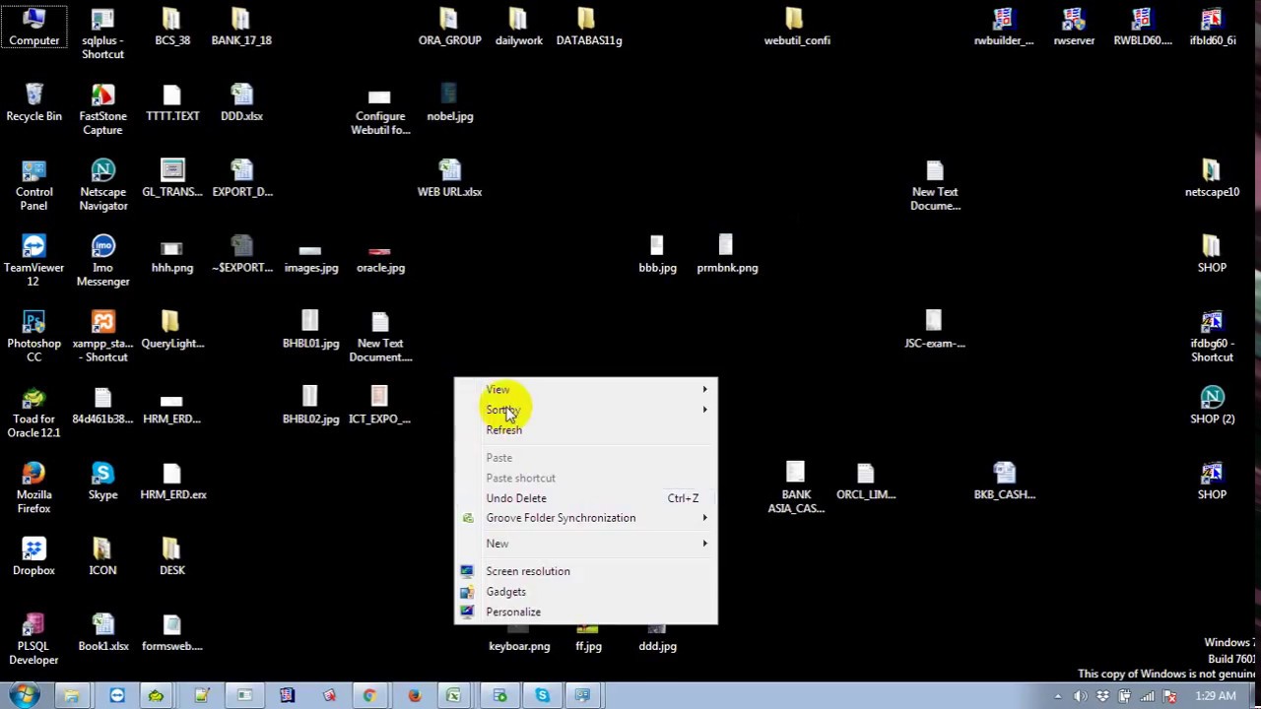Select the DATABAS11g folder
1261x709 pixels.
coord(588,28)
